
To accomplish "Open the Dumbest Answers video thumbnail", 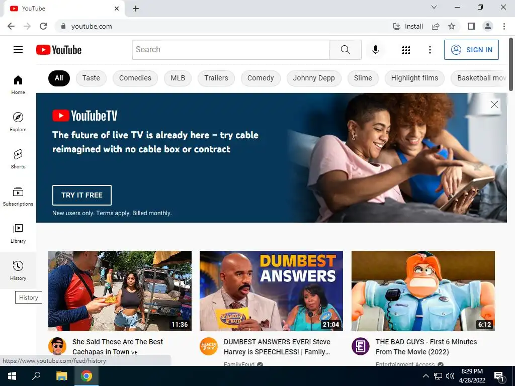I will [271, 291].
